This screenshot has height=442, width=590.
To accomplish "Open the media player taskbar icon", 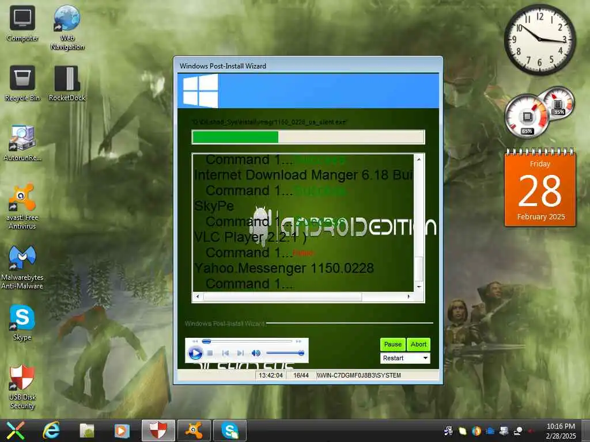I will [x=122, y=430].
